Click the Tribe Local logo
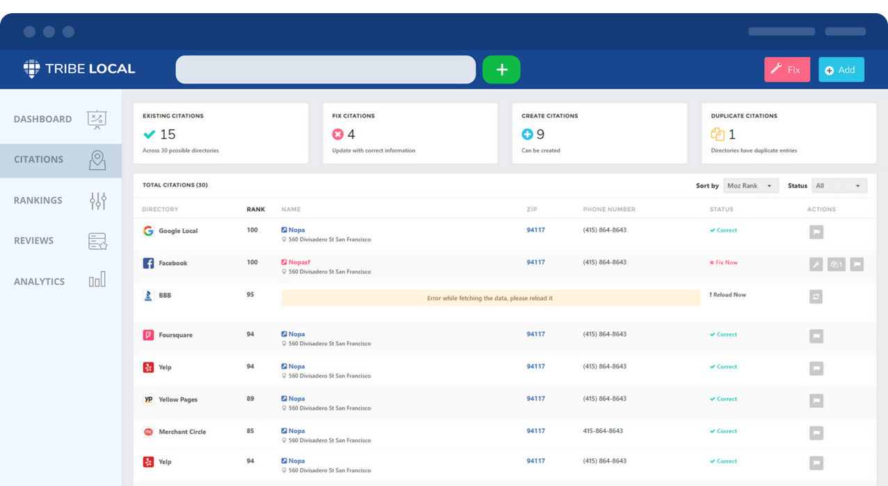Viewport: 888px width, 486px height. click(x=79, y=69)
